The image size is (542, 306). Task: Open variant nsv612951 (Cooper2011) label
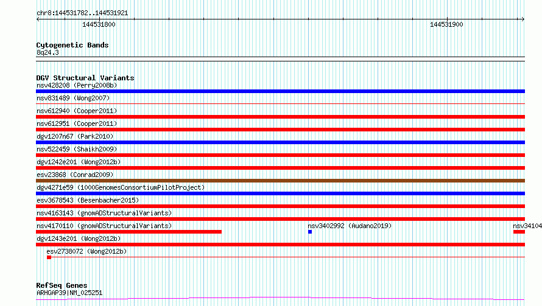77,123
